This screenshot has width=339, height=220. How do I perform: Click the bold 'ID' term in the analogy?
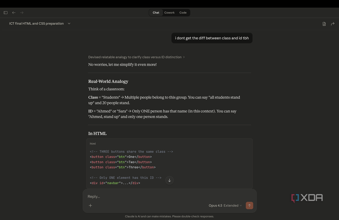pos(90,111)
